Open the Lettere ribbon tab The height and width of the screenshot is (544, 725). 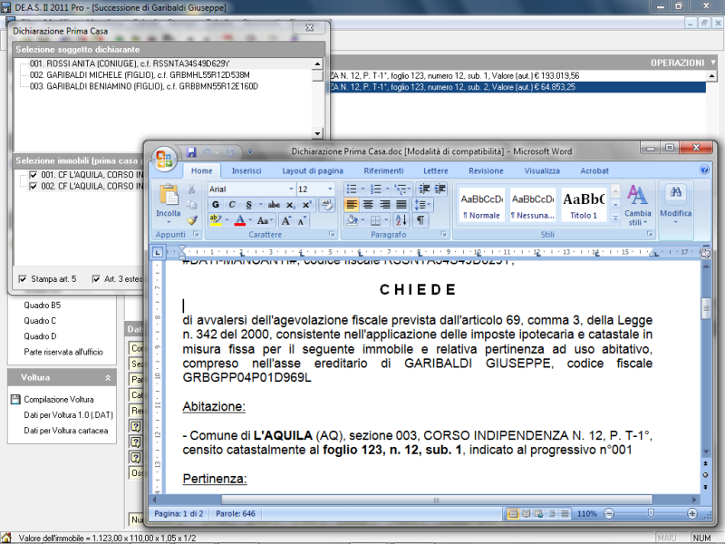tap(436, 170)
